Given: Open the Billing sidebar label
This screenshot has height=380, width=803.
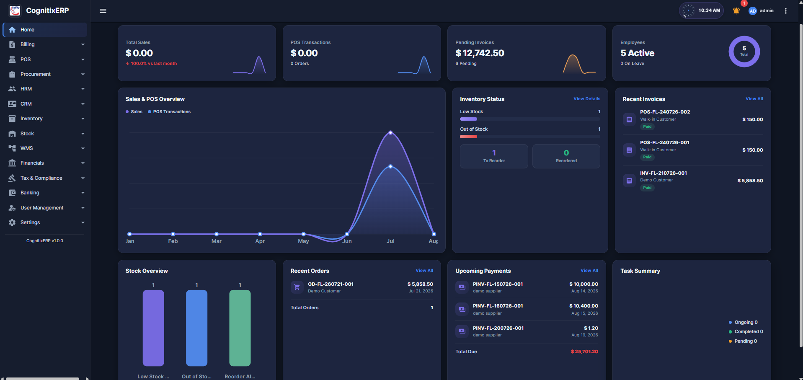Looking at the screenshot, I should 28,44.
